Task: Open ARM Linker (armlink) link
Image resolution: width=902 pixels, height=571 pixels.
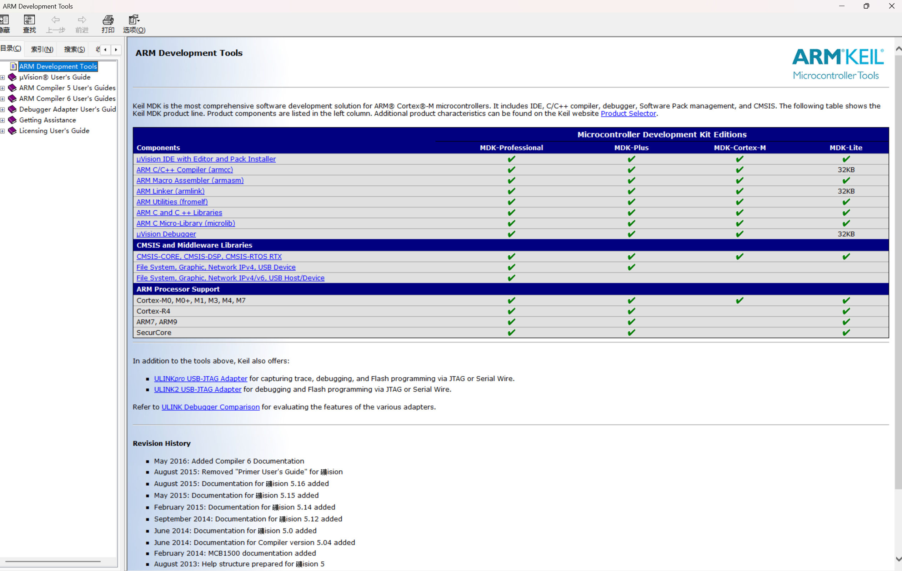Action: (170, 191)
